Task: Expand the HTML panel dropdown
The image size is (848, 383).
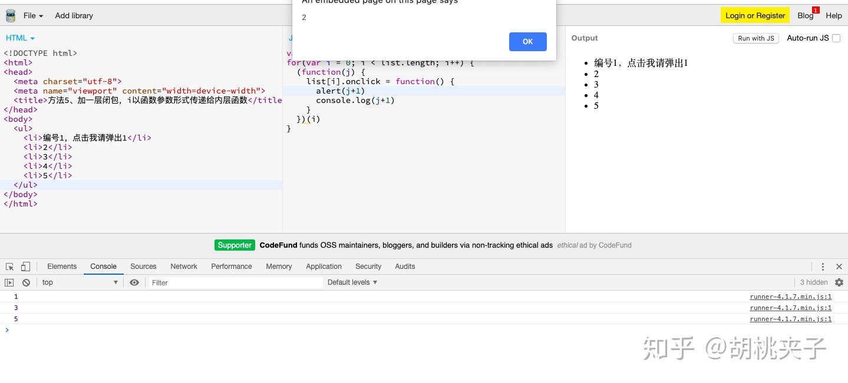Action: pos(20,38)
